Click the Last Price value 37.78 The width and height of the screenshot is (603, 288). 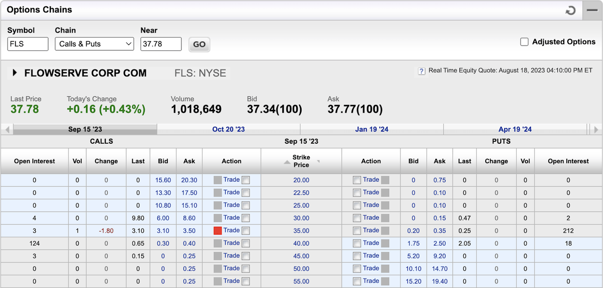coord(24,109)
